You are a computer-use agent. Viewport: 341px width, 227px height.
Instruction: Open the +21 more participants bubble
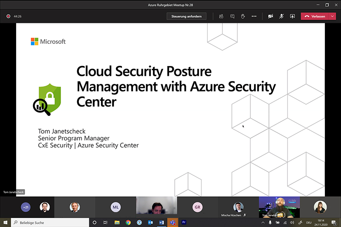pyautogui.click(x=26, y=207)
